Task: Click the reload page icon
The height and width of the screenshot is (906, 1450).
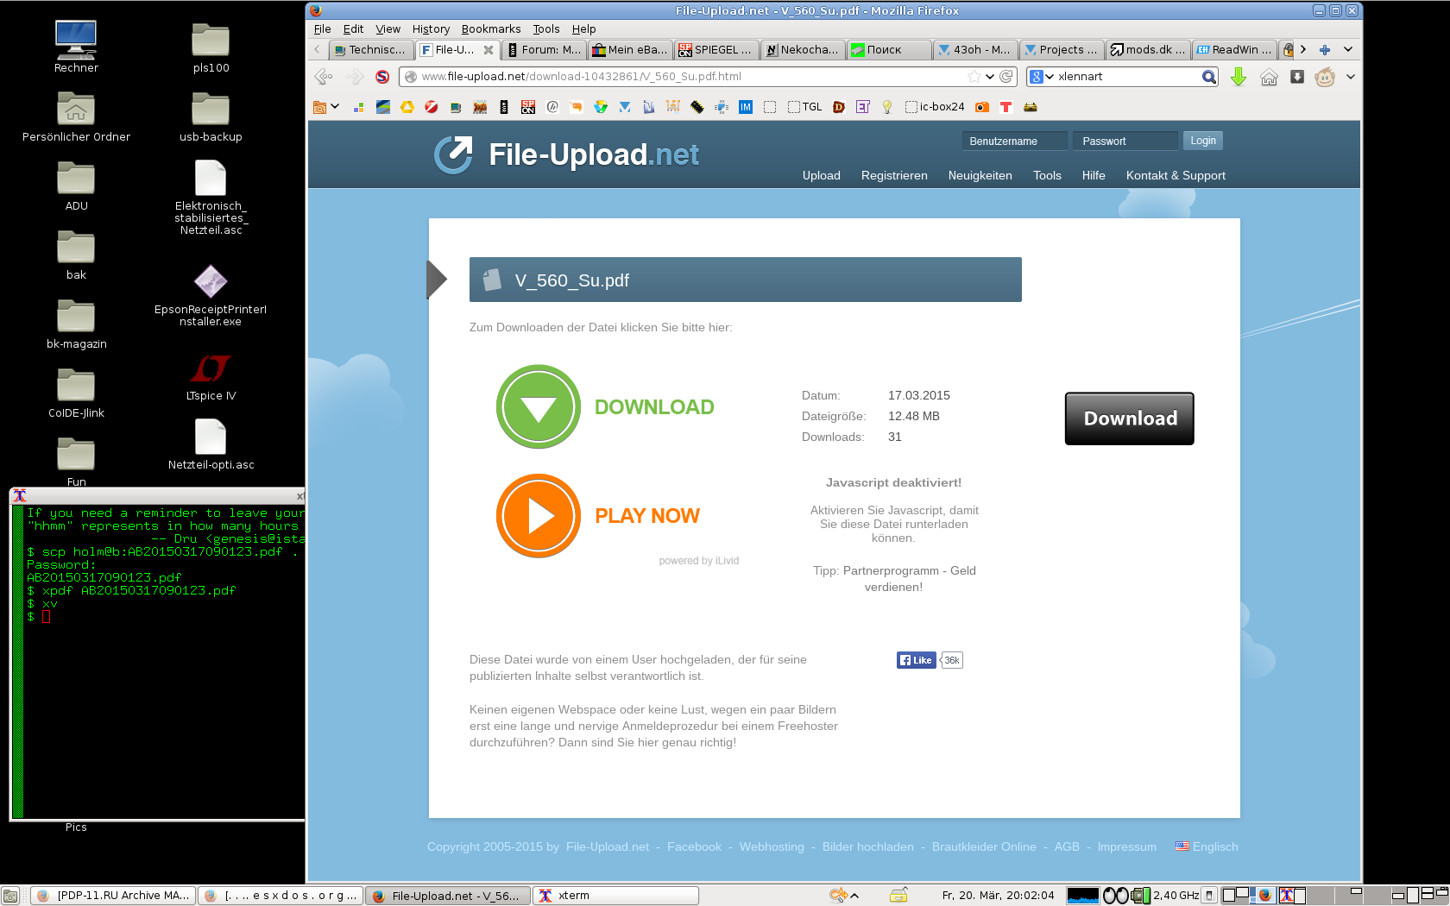Action: coord(1006,77)
